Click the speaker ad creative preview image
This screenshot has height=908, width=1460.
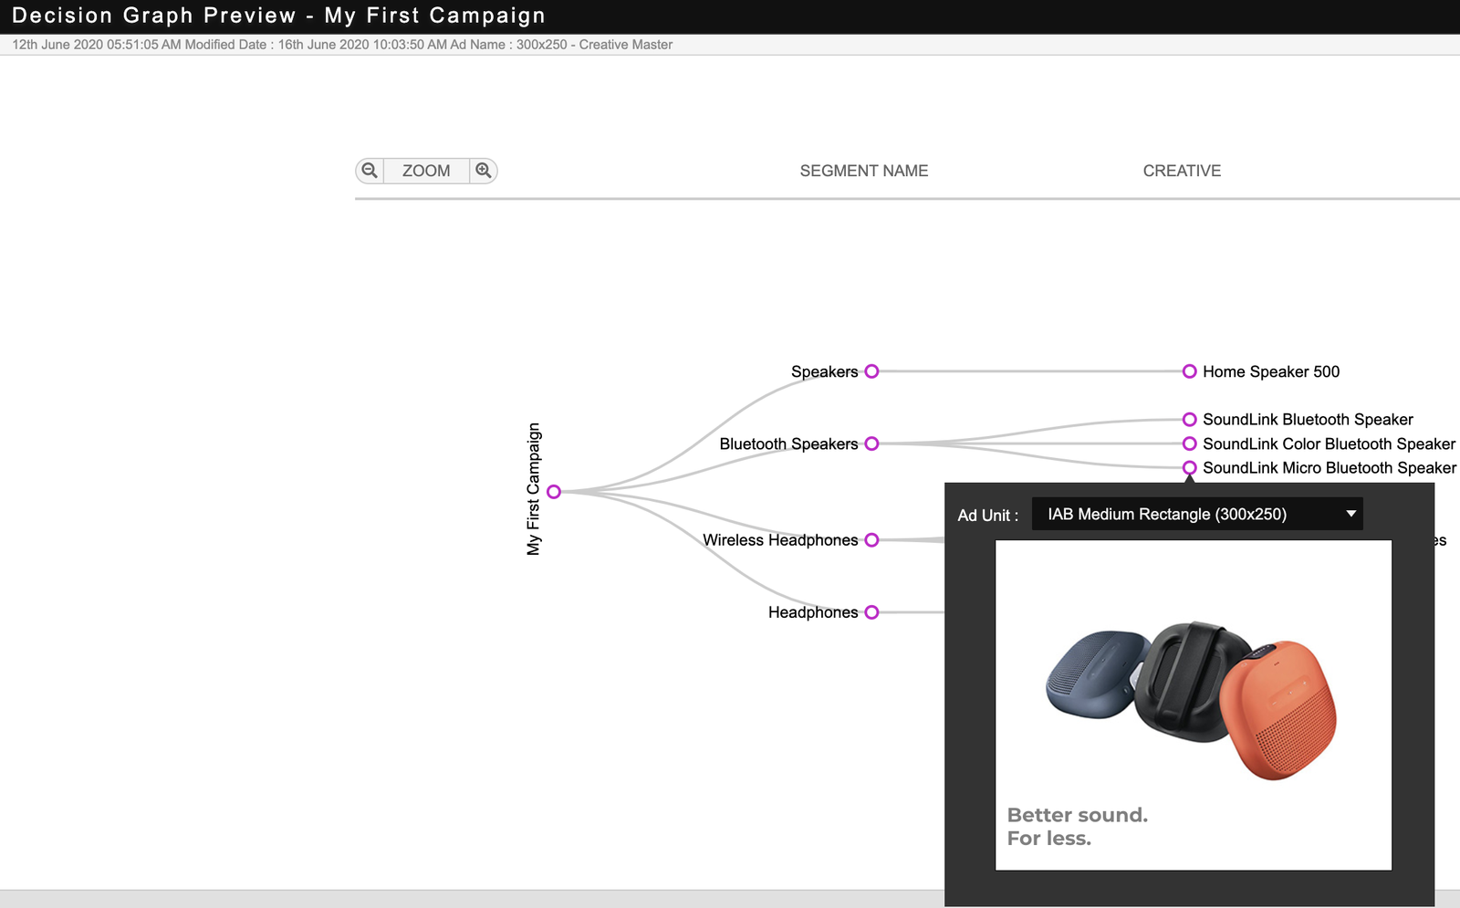[1193, 704]
